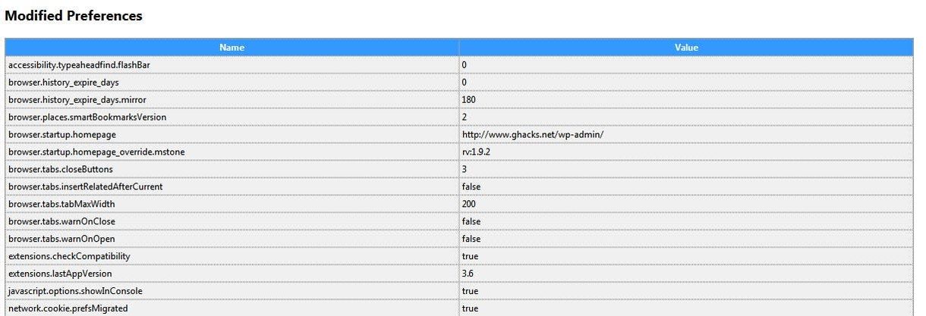This screenshot has height=316, width=926.
Task: Click the rv:1.9.2 value cell
Action: (686, 152)
